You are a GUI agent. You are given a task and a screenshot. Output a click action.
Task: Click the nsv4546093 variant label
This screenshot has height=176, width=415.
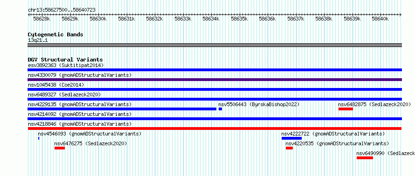point(90,134)
